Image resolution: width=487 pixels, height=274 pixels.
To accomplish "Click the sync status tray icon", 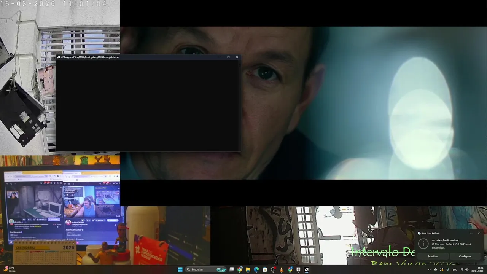I will click(442, 269).
